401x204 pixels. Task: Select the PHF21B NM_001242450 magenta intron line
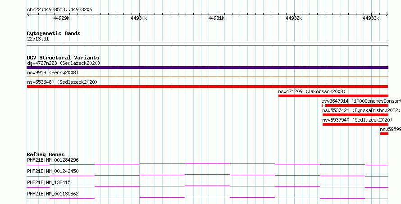point(207,175)
